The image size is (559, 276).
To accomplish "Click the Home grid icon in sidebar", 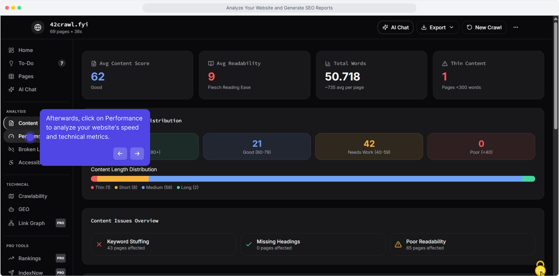I will pyautogui.click(x=11, y=50).
